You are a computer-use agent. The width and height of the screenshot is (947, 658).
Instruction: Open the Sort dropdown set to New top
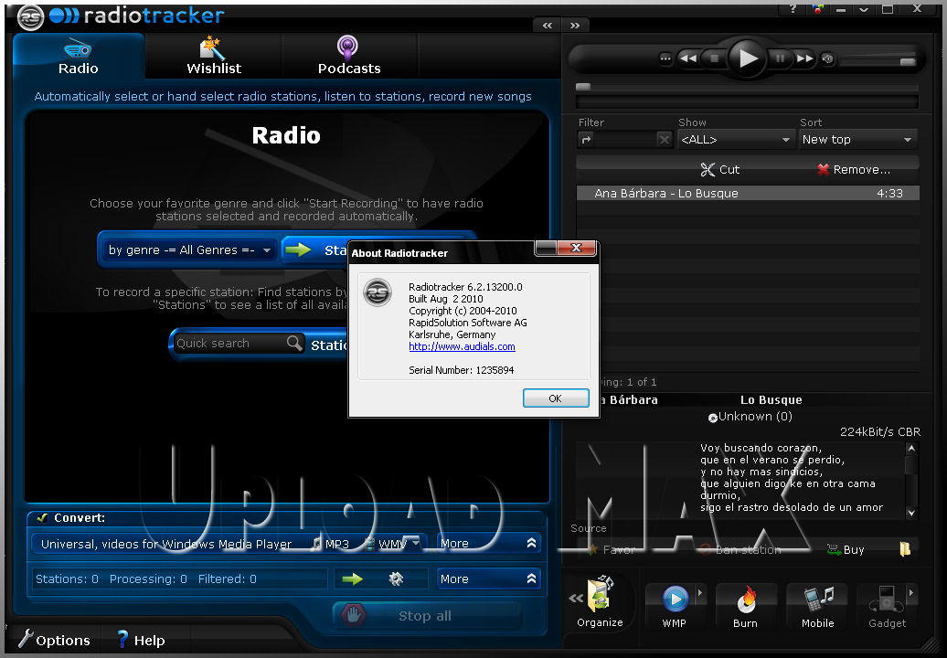(x=857, y=140)
